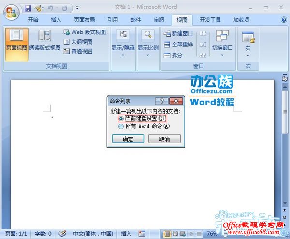Click 新建窗口 new window
The width and height of the screenshot is (290, 239).
178,34
